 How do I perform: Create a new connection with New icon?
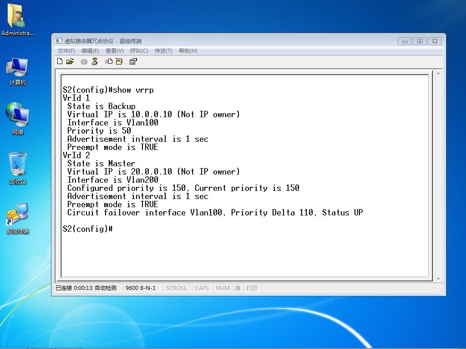pyautogui.click(x=60, y=61)
